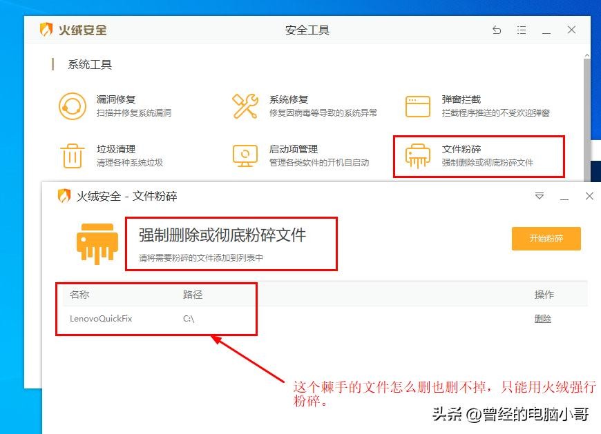
Task: Open the 漏洞修复 vulnerability repair icon
Action: tap(71, 106)
